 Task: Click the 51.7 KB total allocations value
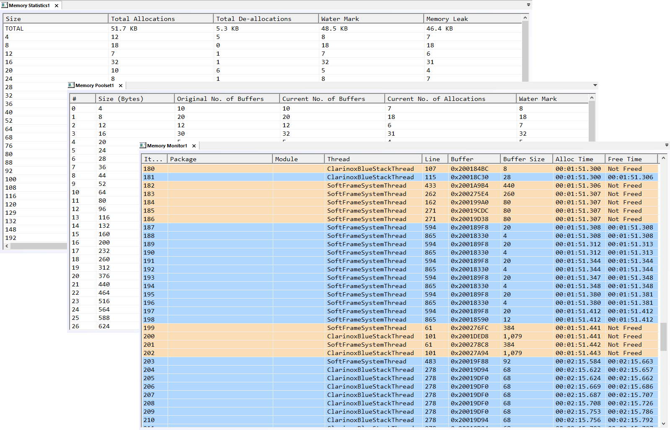point(124,28)
